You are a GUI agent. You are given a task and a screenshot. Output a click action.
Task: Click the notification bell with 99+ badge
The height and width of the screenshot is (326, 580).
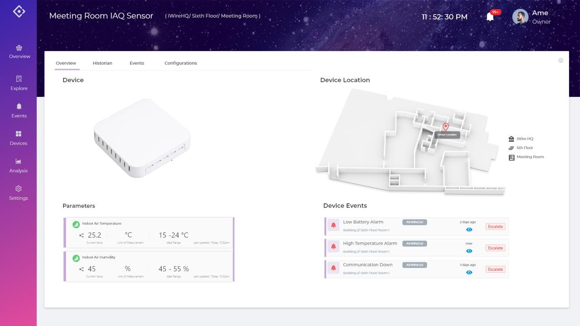pyautogui.click(x=490, y=17)
